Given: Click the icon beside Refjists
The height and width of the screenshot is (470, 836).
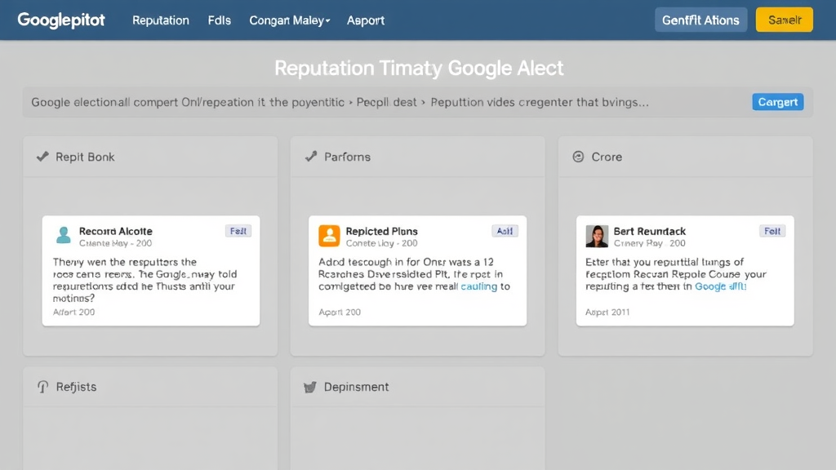Looking at the screenshot, I should coord(43,387).
